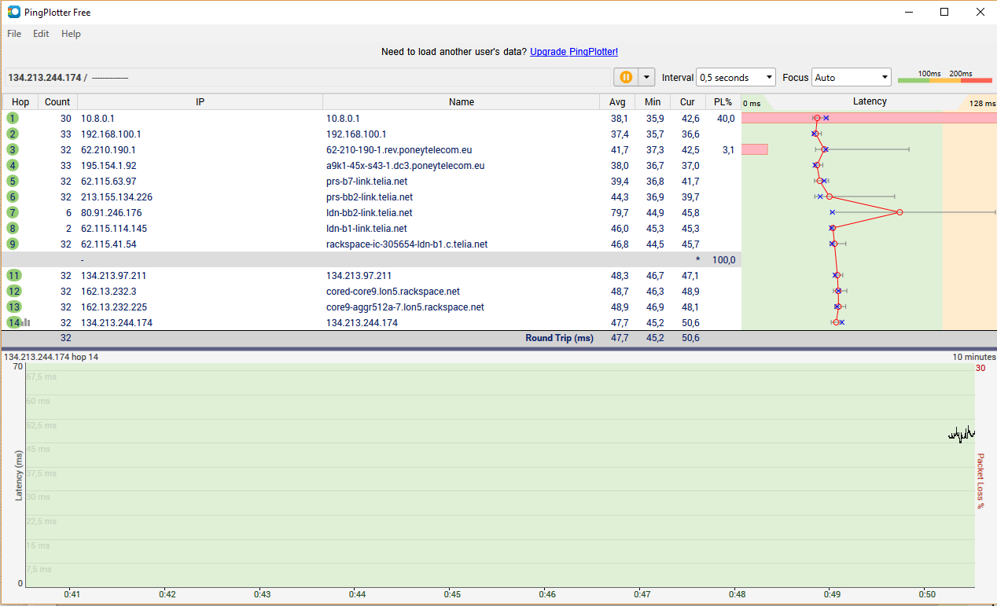Click the latency color scale legend
The image size is (997, 606).
pos(944,77)
